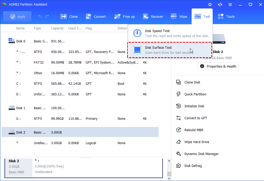This screenshot has width=264, height=181.
Task: Click the Properties & Health button
Action: [x=218, y=66]
